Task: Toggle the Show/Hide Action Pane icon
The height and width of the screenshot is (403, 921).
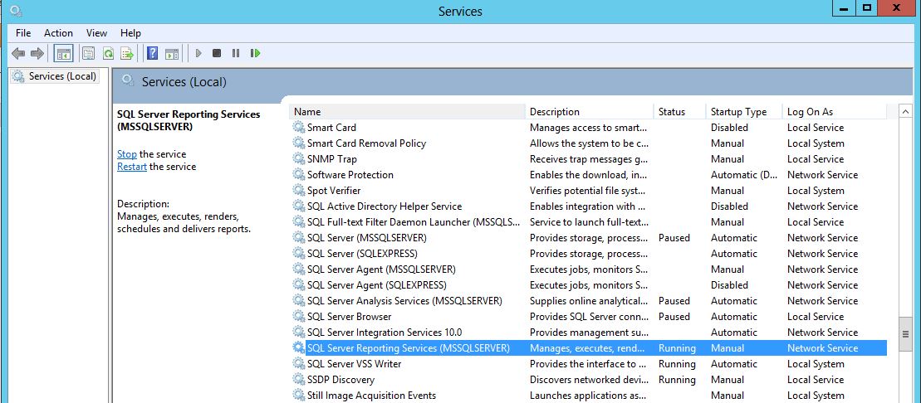Action: coord(172,54)
